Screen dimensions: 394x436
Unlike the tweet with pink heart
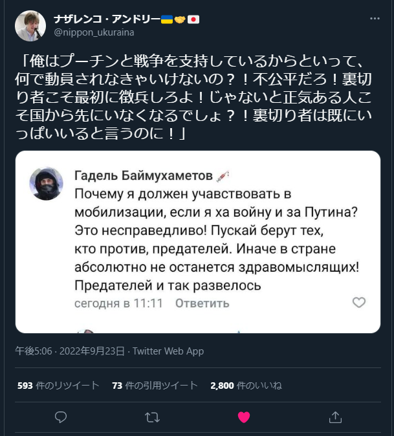pyautogui.click(x=244, y=417)
